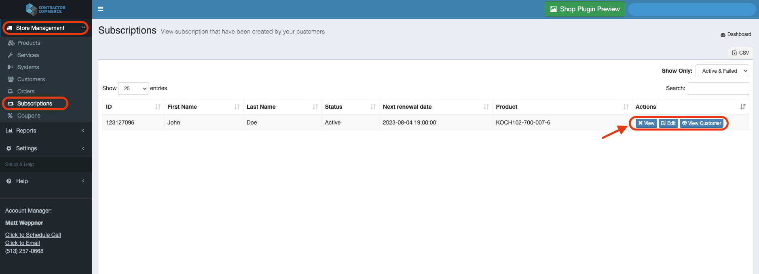The height and width of the screenshot is (274, 759).
Task: Click the Systems sidebar icon
Action: point(11,67)
